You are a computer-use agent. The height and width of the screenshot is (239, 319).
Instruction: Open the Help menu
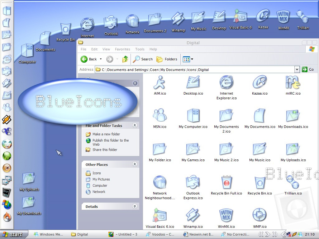coord(153,49)
